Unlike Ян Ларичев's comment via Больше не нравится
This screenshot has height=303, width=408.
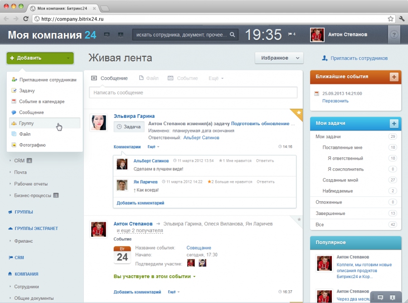[x=233, y=182]
